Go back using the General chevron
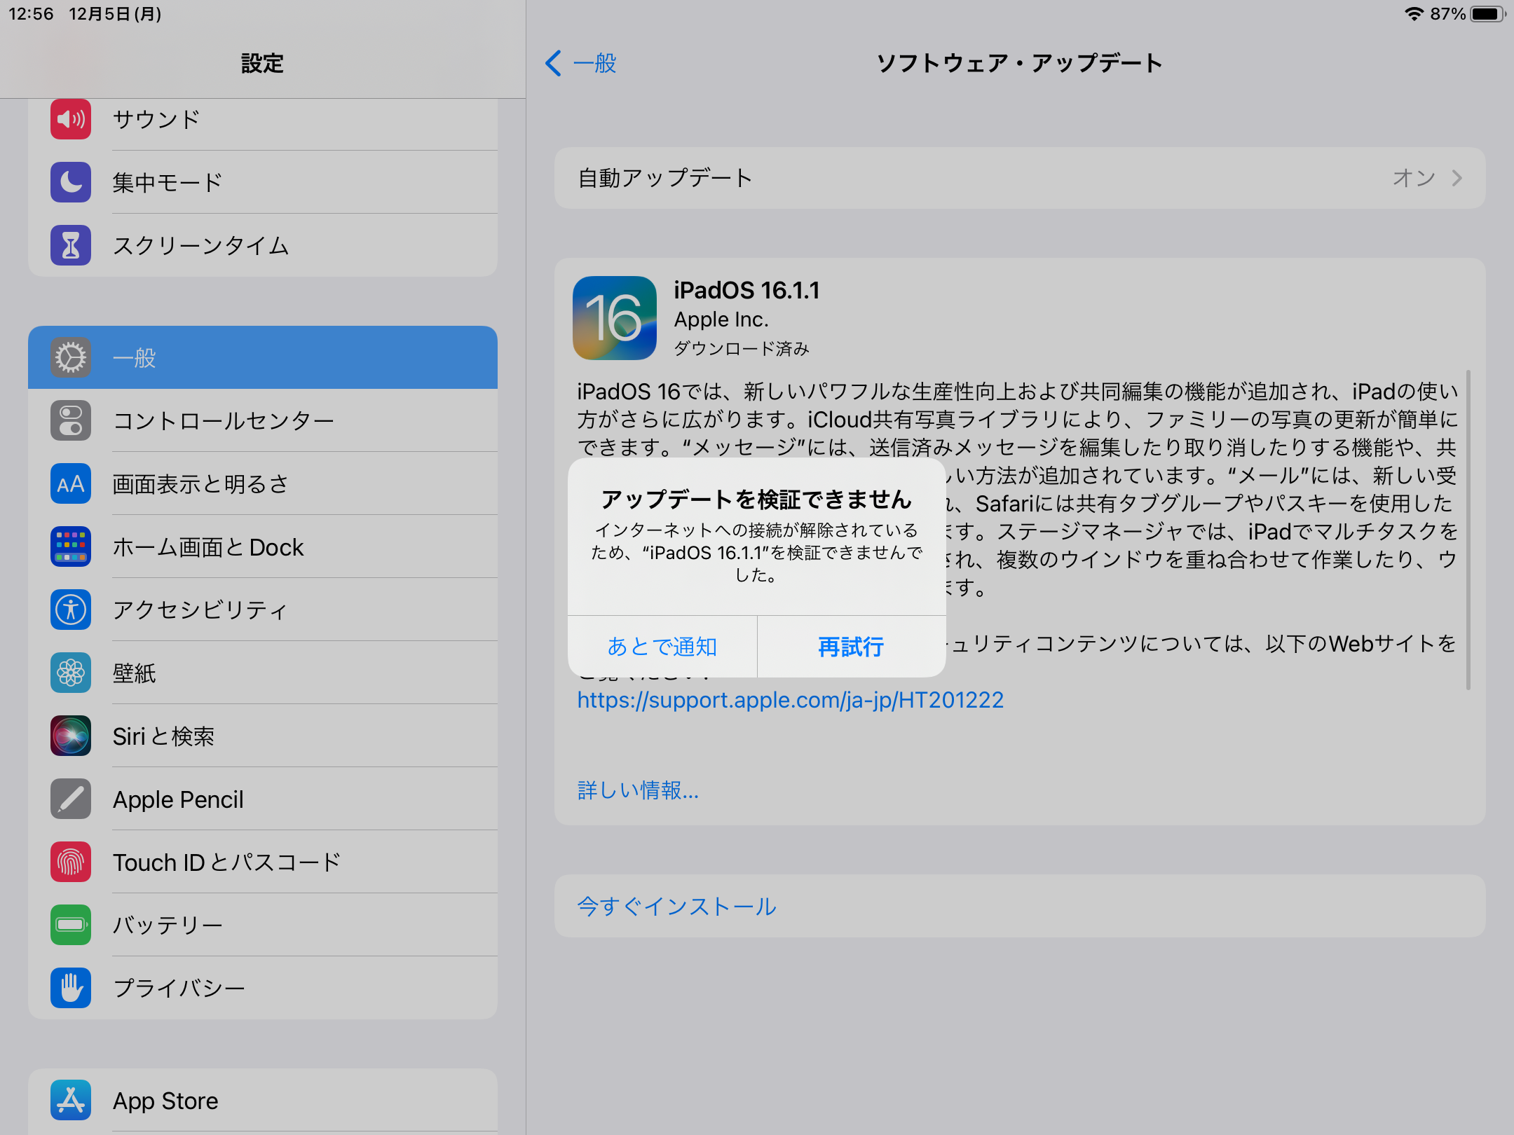Viewport: 1514px width, 1135px height. click(x=553, y=63)
